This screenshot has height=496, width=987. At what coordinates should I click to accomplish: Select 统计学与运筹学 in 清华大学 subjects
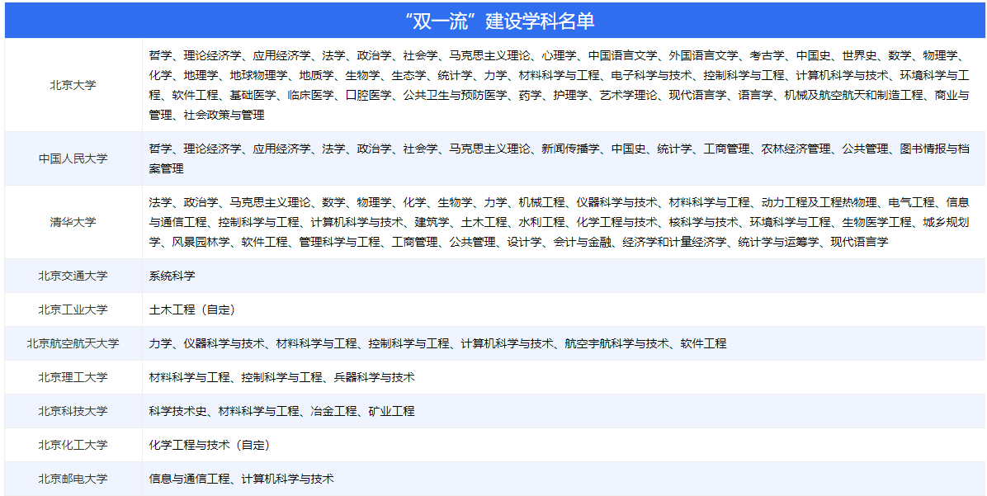[778, 243]
